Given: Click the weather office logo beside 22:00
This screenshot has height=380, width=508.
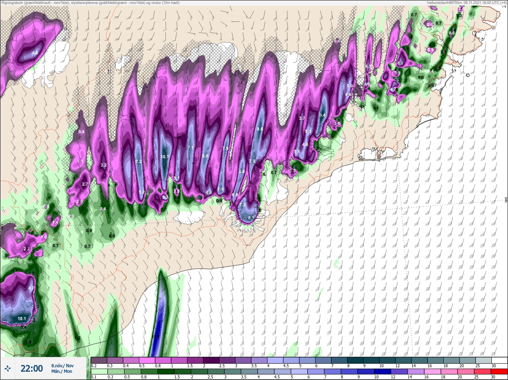Looking at the screenshot, I should coord(8,368).
